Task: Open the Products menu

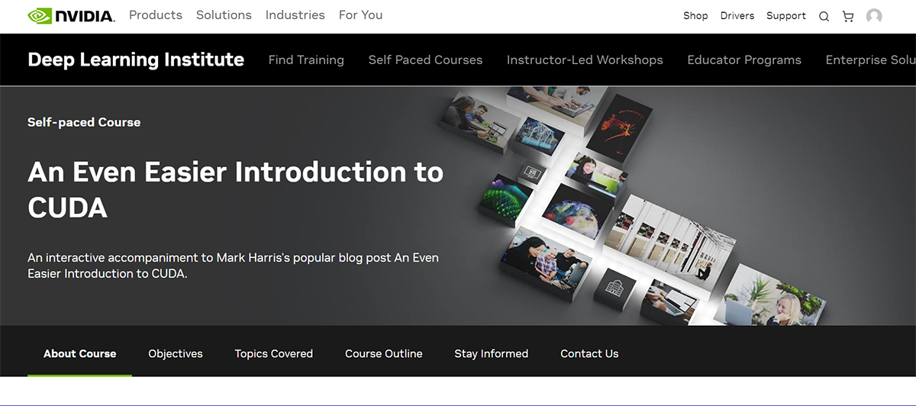Action: [x=156, y=15]
